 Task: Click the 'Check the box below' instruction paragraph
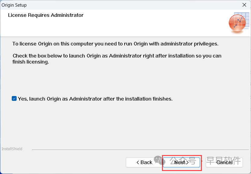pos(117,56)
